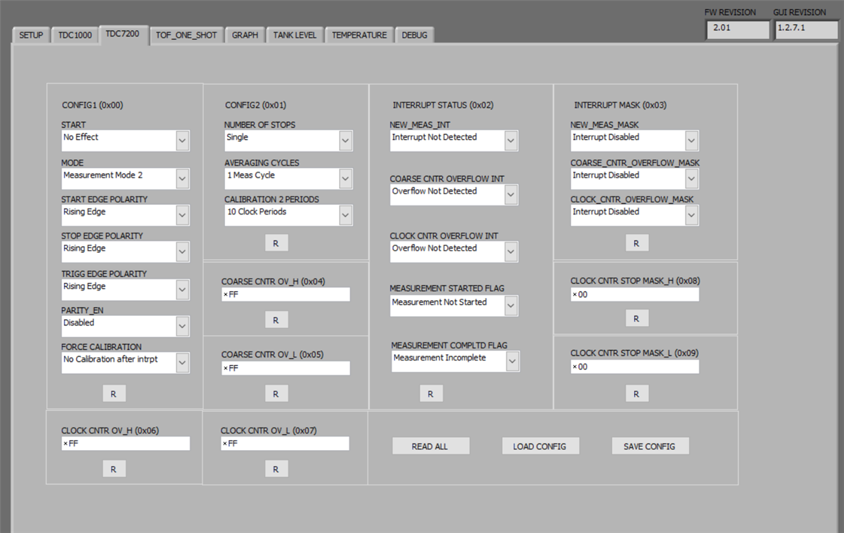Open the DEBUG tab
Screen dimensions: 844x533
414,35
